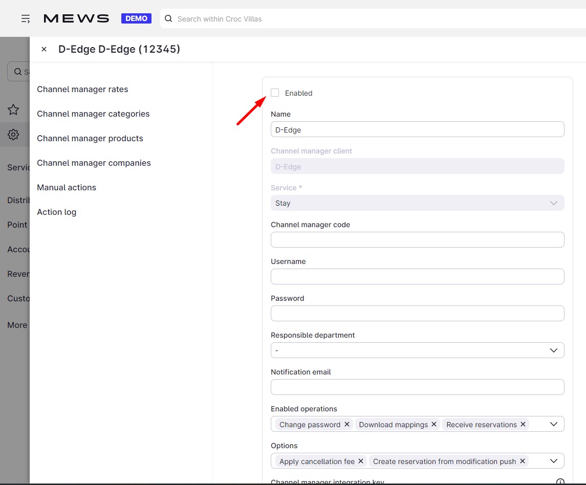The height and width of the screenshot is (485, 586).
Task: Remove the Receive reservations tag
Action: (x=523, y=424)
